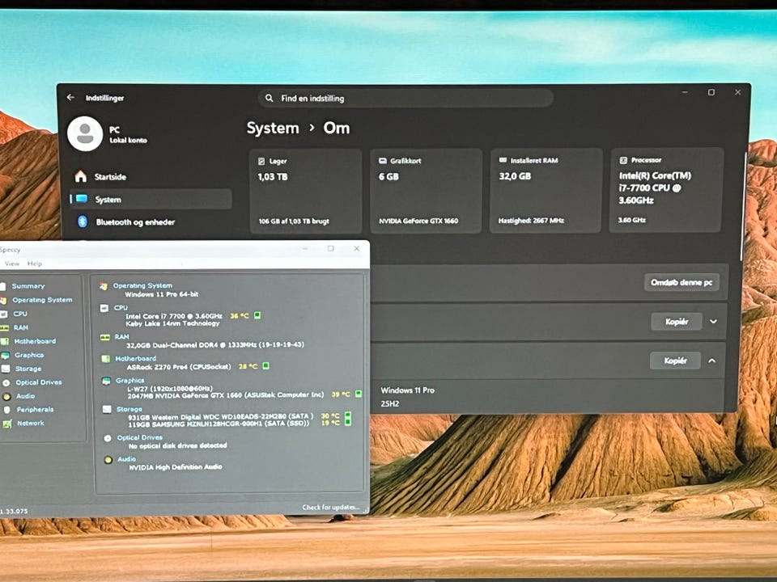Viewport: 777px width, 582px height.
Task: Click green temperature indicator for GTX 1660
Action: click(x=359, y=394)
